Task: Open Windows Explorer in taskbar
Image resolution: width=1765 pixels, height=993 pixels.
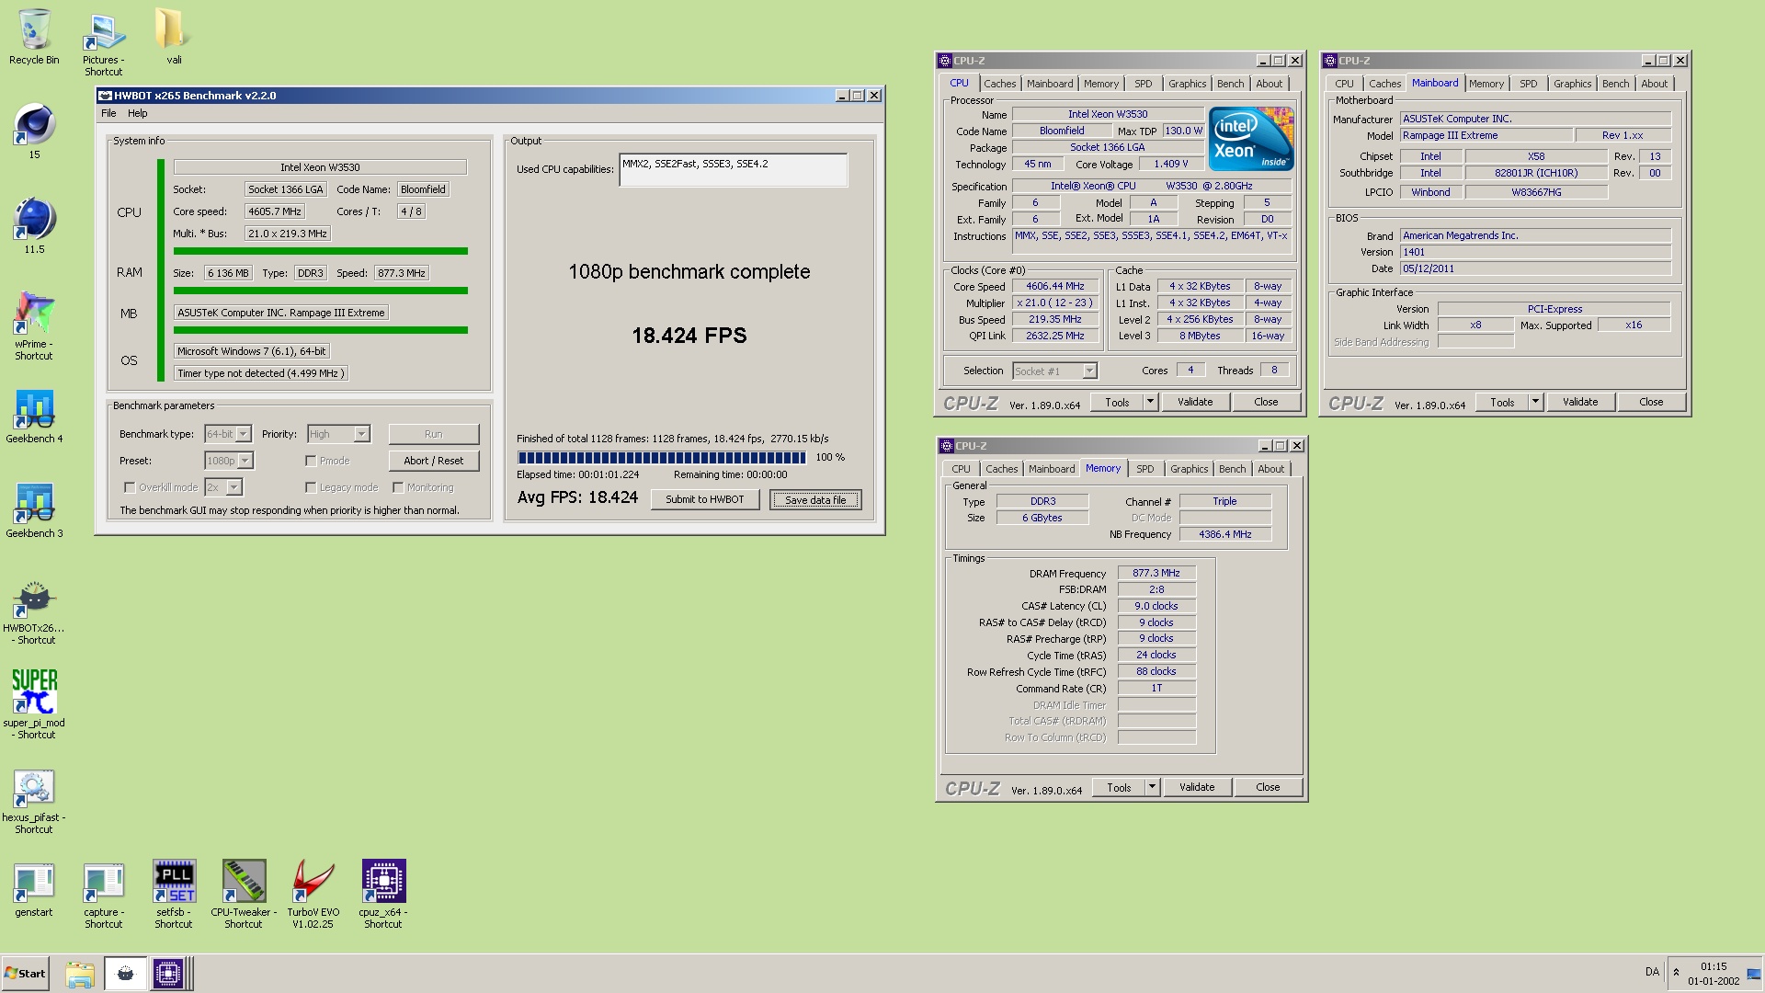Action: coord(80,974)
